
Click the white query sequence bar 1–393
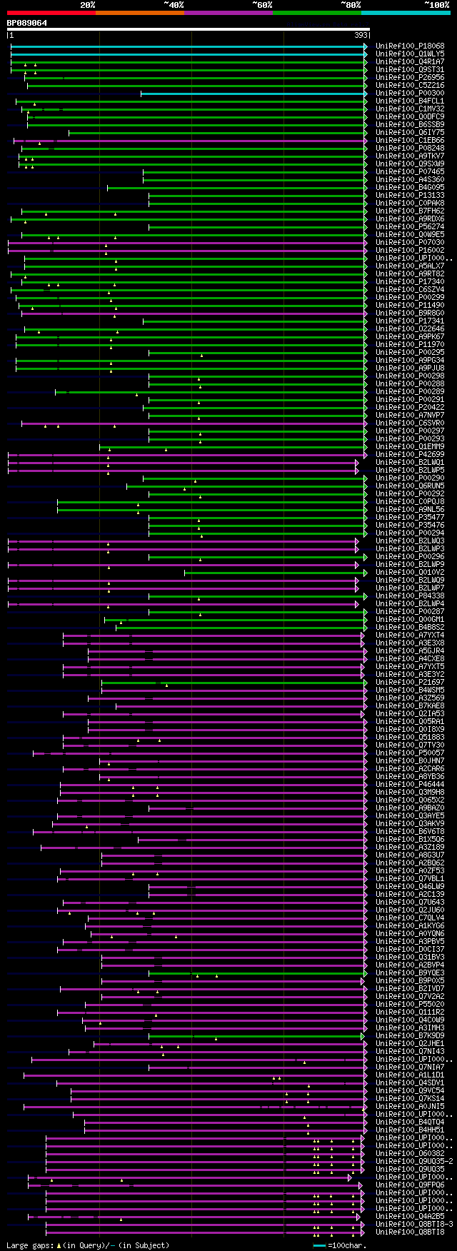[189, 29]
